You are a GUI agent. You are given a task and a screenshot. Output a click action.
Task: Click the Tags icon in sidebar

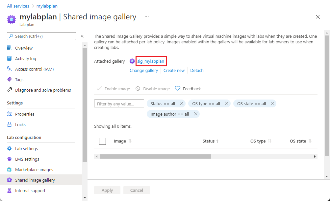[9, 79]
